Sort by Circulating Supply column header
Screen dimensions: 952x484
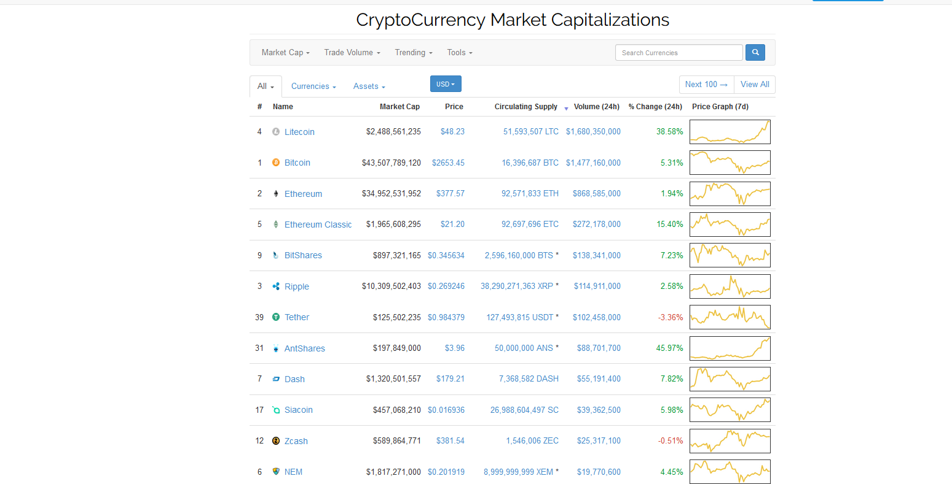coord(526,106)
